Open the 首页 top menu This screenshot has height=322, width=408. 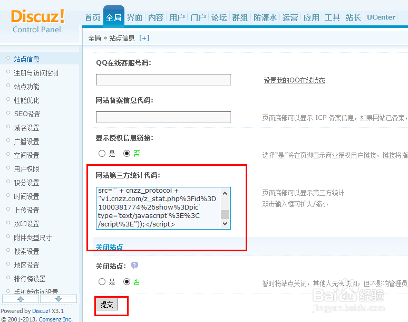pos(93,17)
